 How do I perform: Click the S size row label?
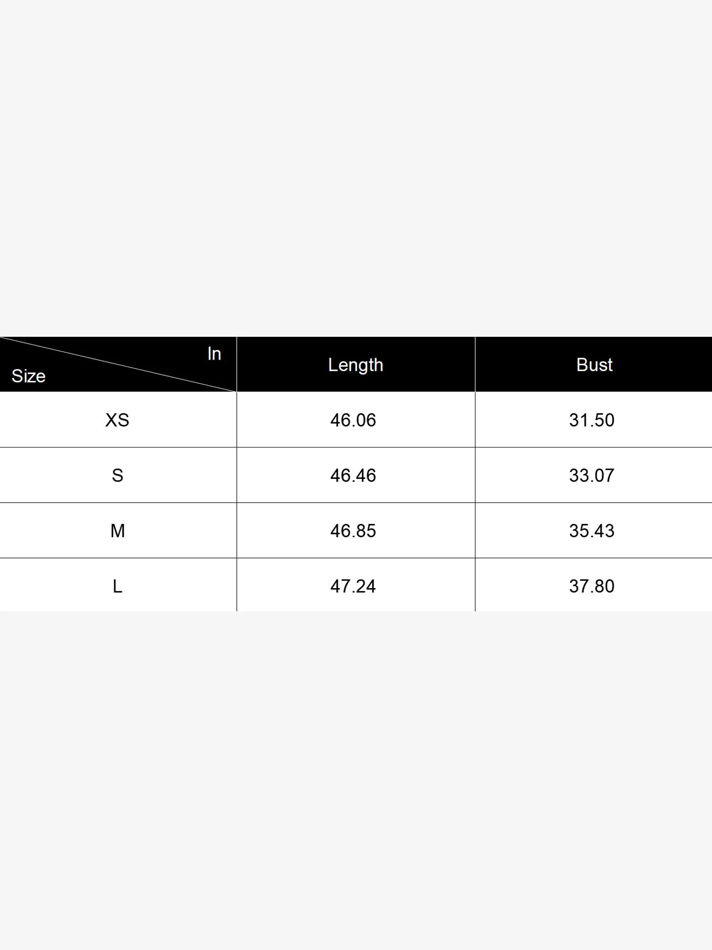(x=117, y=475)
